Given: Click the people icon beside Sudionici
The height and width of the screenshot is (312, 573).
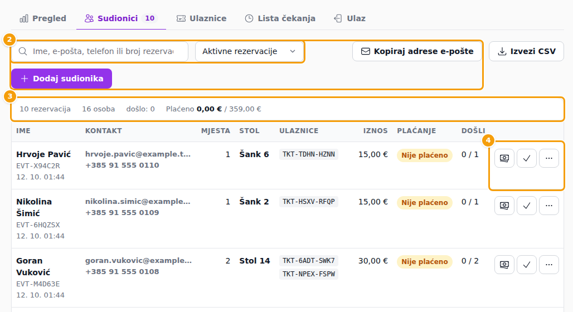Looking at the screenshot, I should [89, 18].
